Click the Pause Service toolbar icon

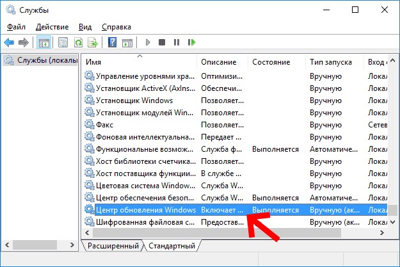click(x=176, y=43)
